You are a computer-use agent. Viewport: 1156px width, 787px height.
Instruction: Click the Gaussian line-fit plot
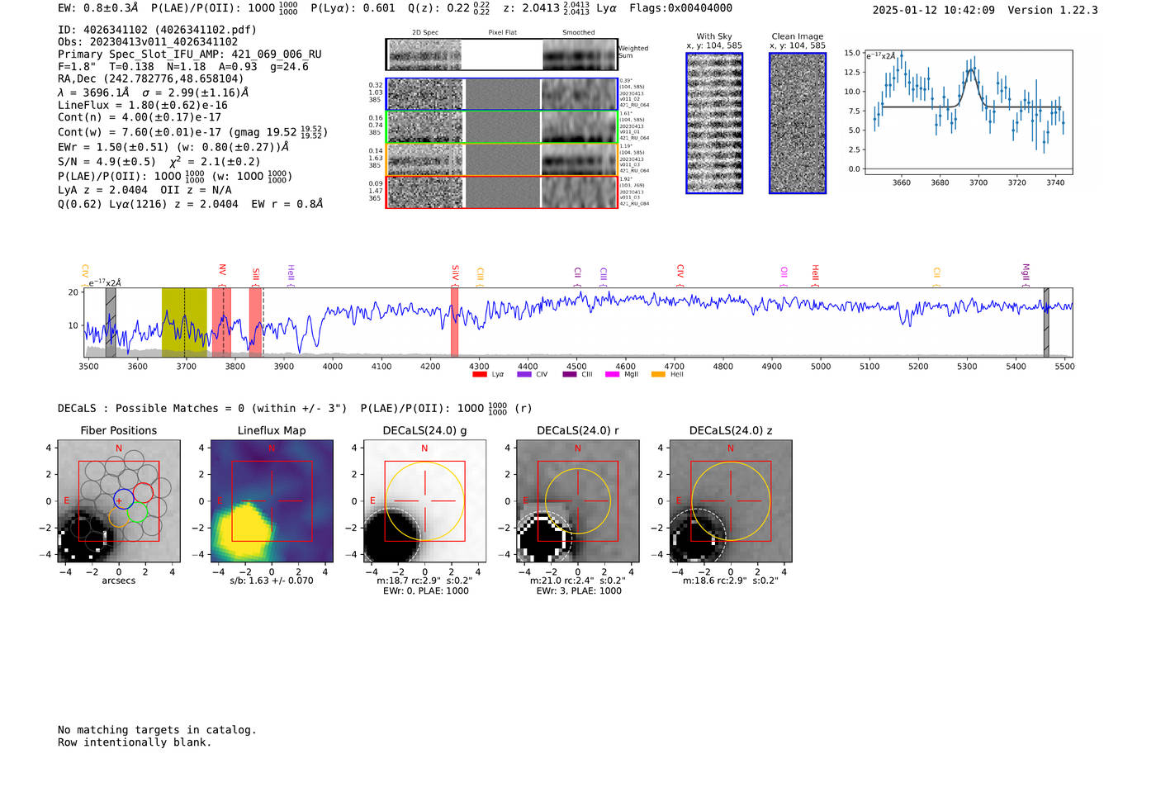(968, 112)
